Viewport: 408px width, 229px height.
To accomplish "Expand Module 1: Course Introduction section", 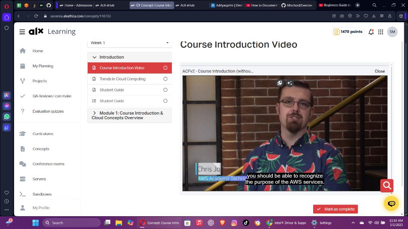I will (x=130, y=115).
